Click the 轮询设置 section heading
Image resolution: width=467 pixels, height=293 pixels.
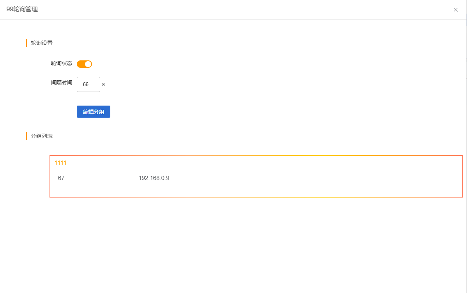42,43
